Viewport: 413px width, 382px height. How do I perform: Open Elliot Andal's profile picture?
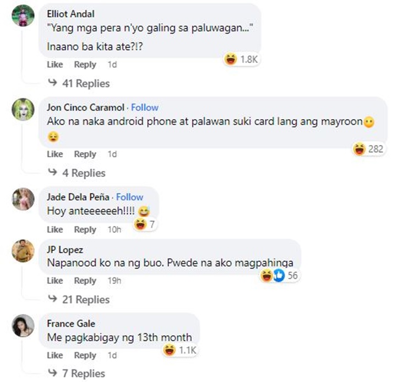[x=23, y=15]
